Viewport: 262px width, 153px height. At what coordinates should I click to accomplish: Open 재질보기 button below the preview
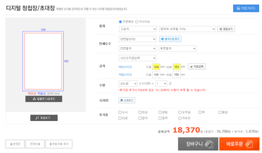click(x=44, y=118)
